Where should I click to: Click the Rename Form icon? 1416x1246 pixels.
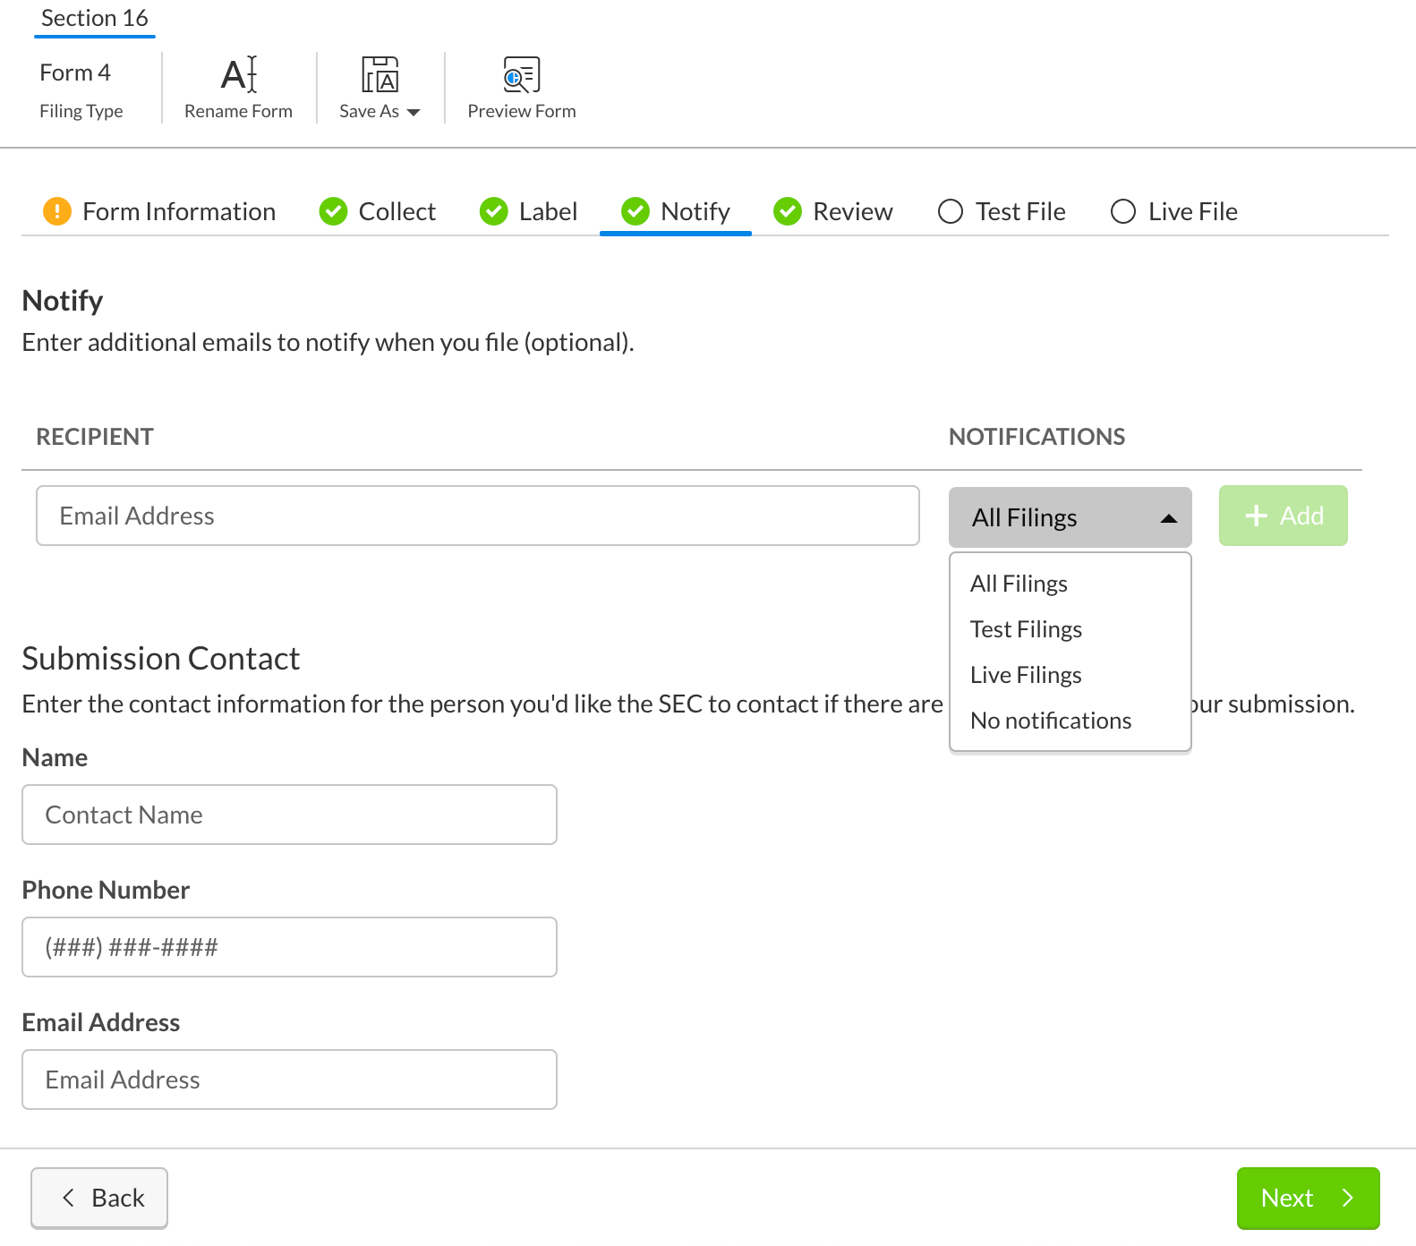239,74
